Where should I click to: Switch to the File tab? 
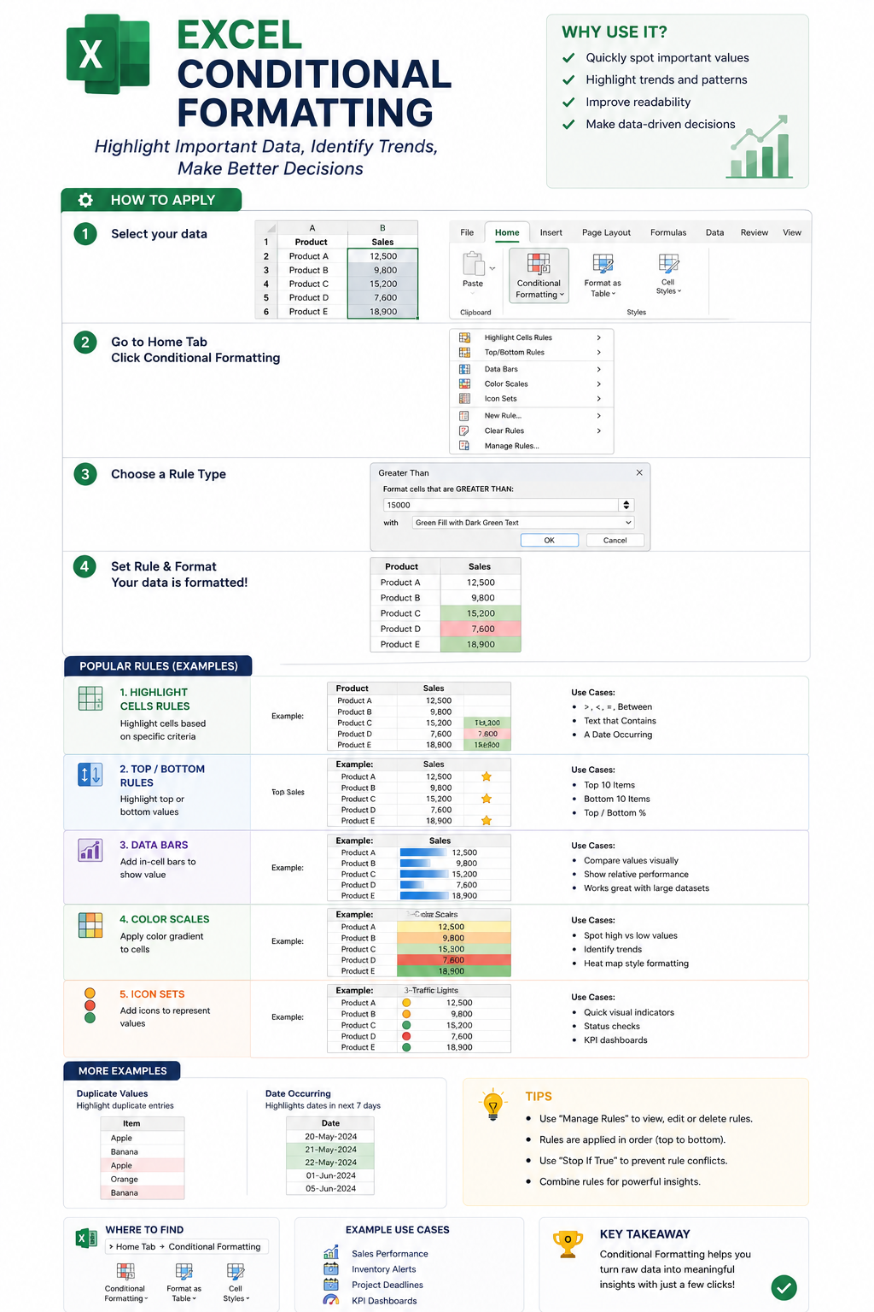[x=467, y=232]
